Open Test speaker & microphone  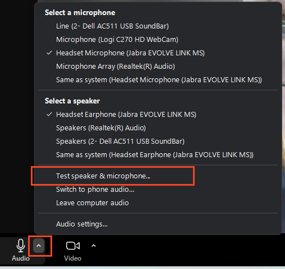[x=158, y=176]
